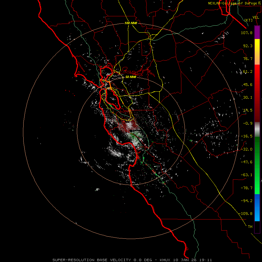Click the 50 NMI range ring label
262x262 pixels.
tap(131, 77)
